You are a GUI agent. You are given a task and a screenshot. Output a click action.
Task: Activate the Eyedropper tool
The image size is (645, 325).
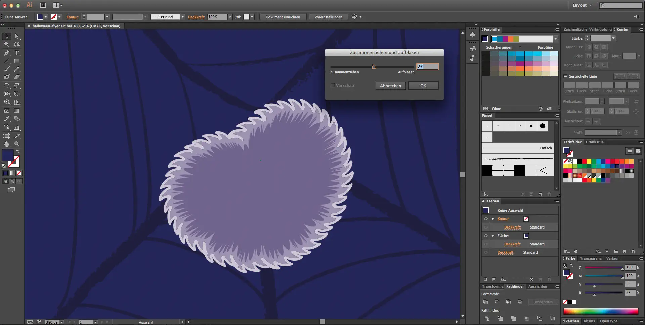(7, 119)
